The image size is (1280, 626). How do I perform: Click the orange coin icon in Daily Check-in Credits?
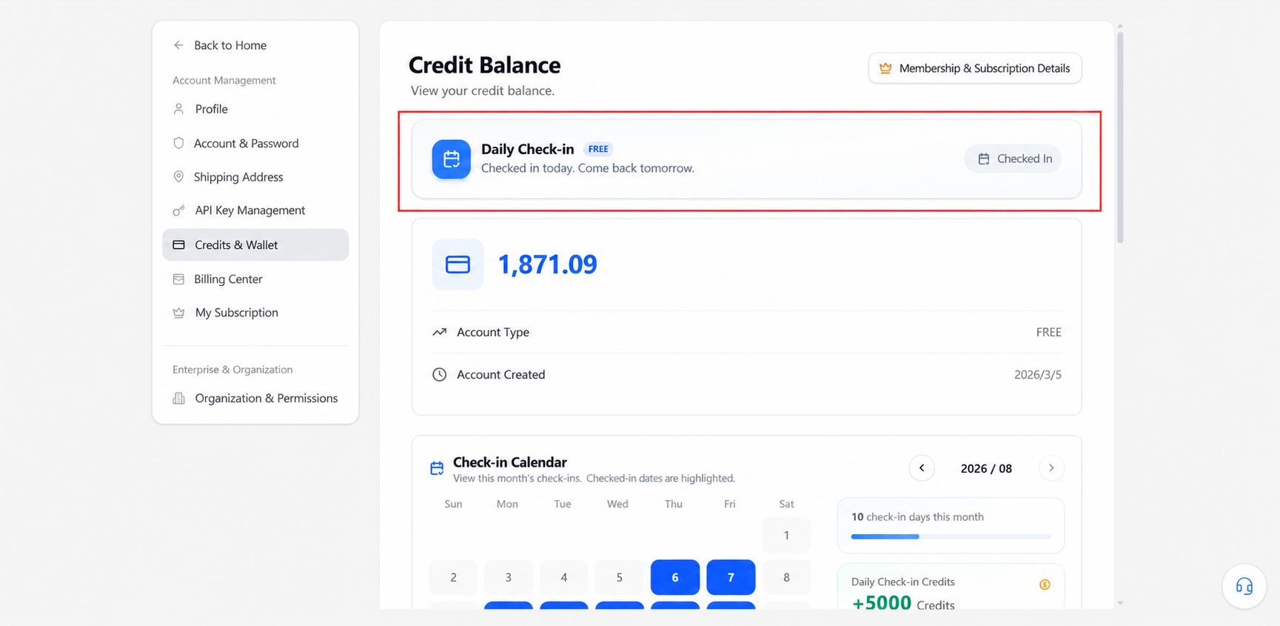(x=1045, y=585)
